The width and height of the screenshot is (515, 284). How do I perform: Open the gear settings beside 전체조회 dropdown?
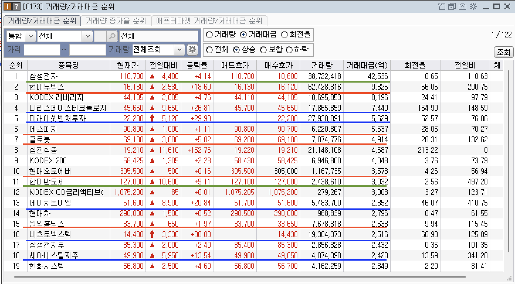[x=192, y=49]
